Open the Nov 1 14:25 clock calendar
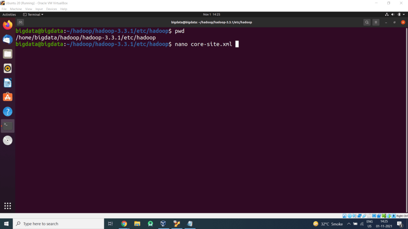The width and height of the screenshot is (408, 229). [x=212, y=15]
